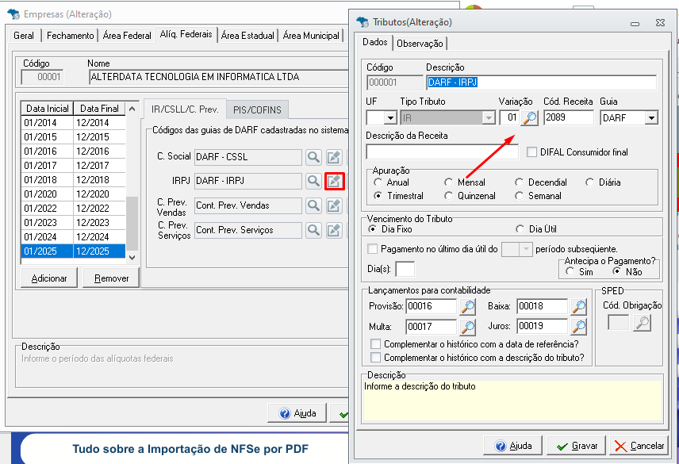The width and height of the screenshot is (679, 464).
Task: Click the Tributos window title icon
Action: point(363,22)
